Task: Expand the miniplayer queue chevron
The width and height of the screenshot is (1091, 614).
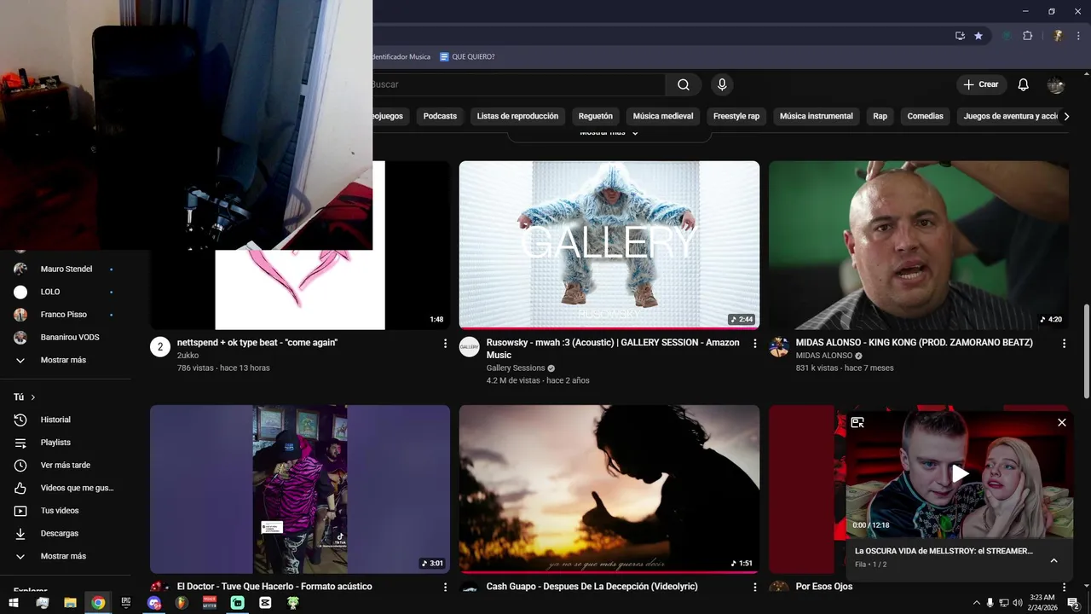Action: 1053,560
